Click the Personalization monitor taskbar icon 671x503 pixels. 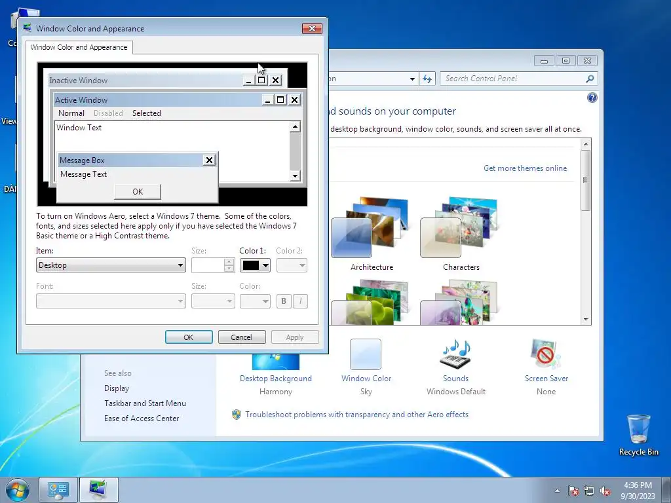click(98, 490)
